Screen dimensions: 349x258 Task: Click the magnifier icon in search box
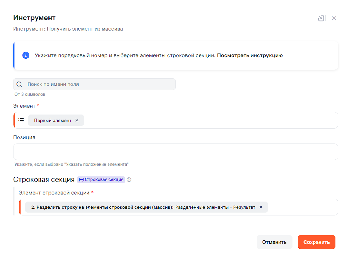coord(19,84)
